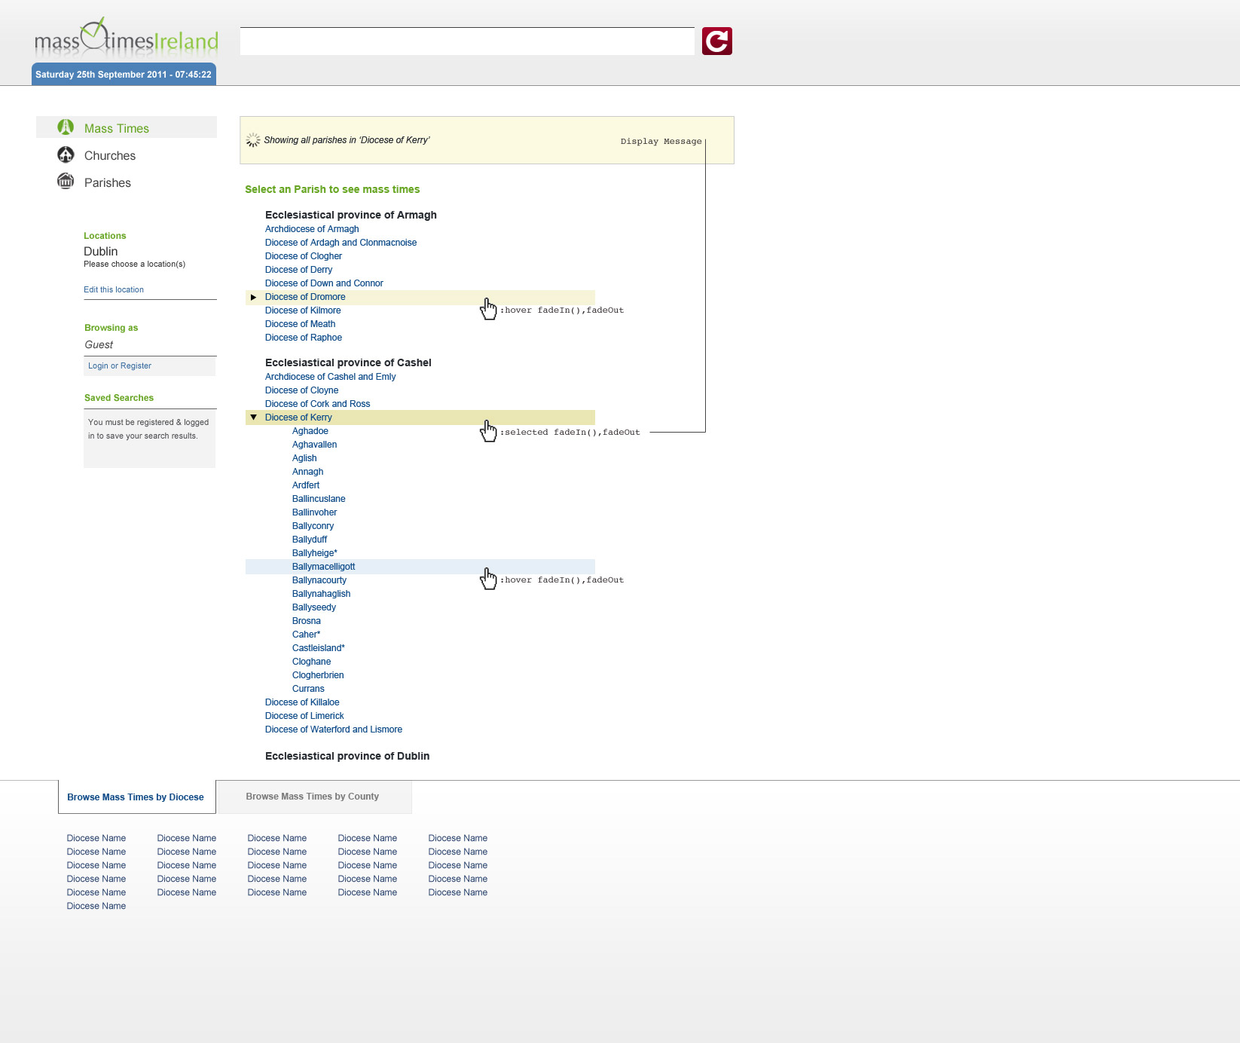
Task: Open Diocese of Waterford and Lismore
Action: point(334,729)
